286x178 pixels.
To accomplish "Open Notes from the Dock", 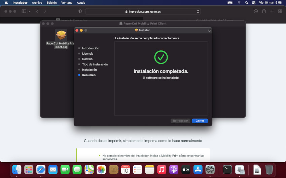I will coord(150,170).
